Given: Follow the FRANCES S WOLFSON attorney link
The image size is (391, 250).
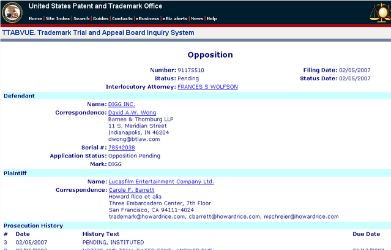Looking at the screenshot, I should [x=207, y=86].
